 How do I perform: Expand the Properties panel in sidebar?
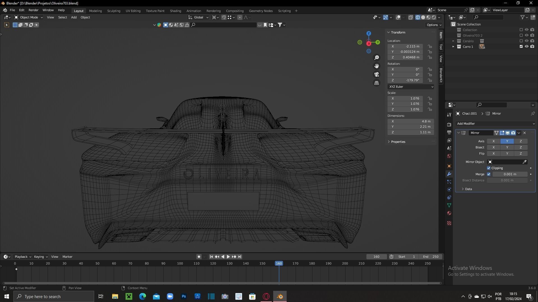pyautogui.click(x=398, y=142)
